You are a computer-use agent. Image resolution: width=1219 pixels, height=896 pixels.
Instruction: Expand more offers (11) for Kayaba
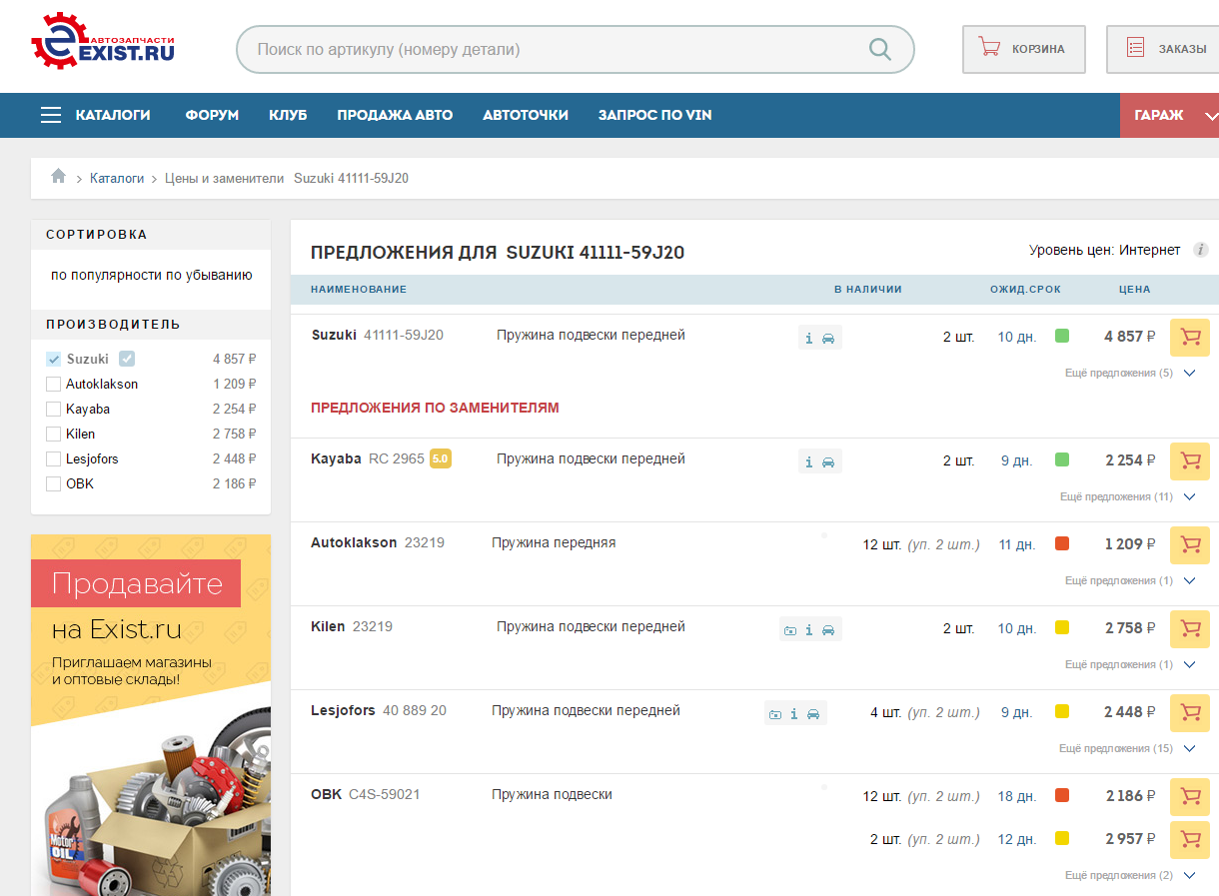tap(1128, 496)
